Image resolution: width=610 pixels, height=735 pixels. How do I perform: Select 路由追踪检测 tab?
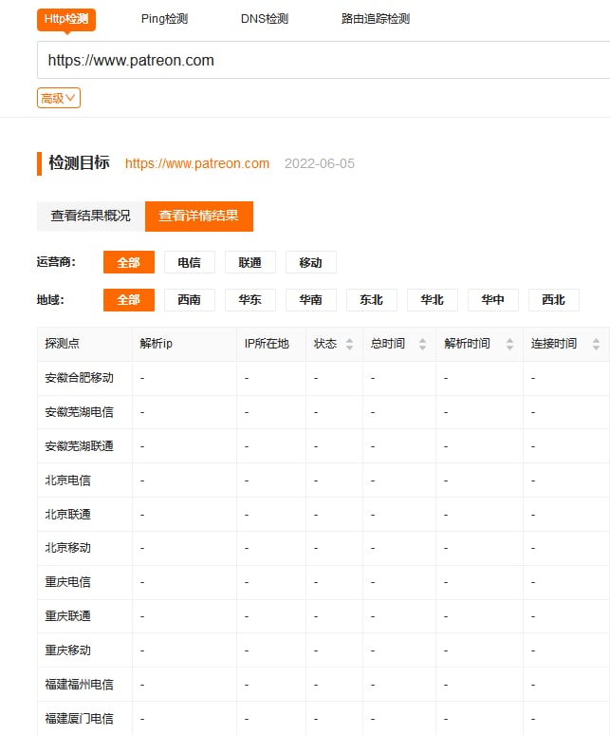click(x=376, y=19)
